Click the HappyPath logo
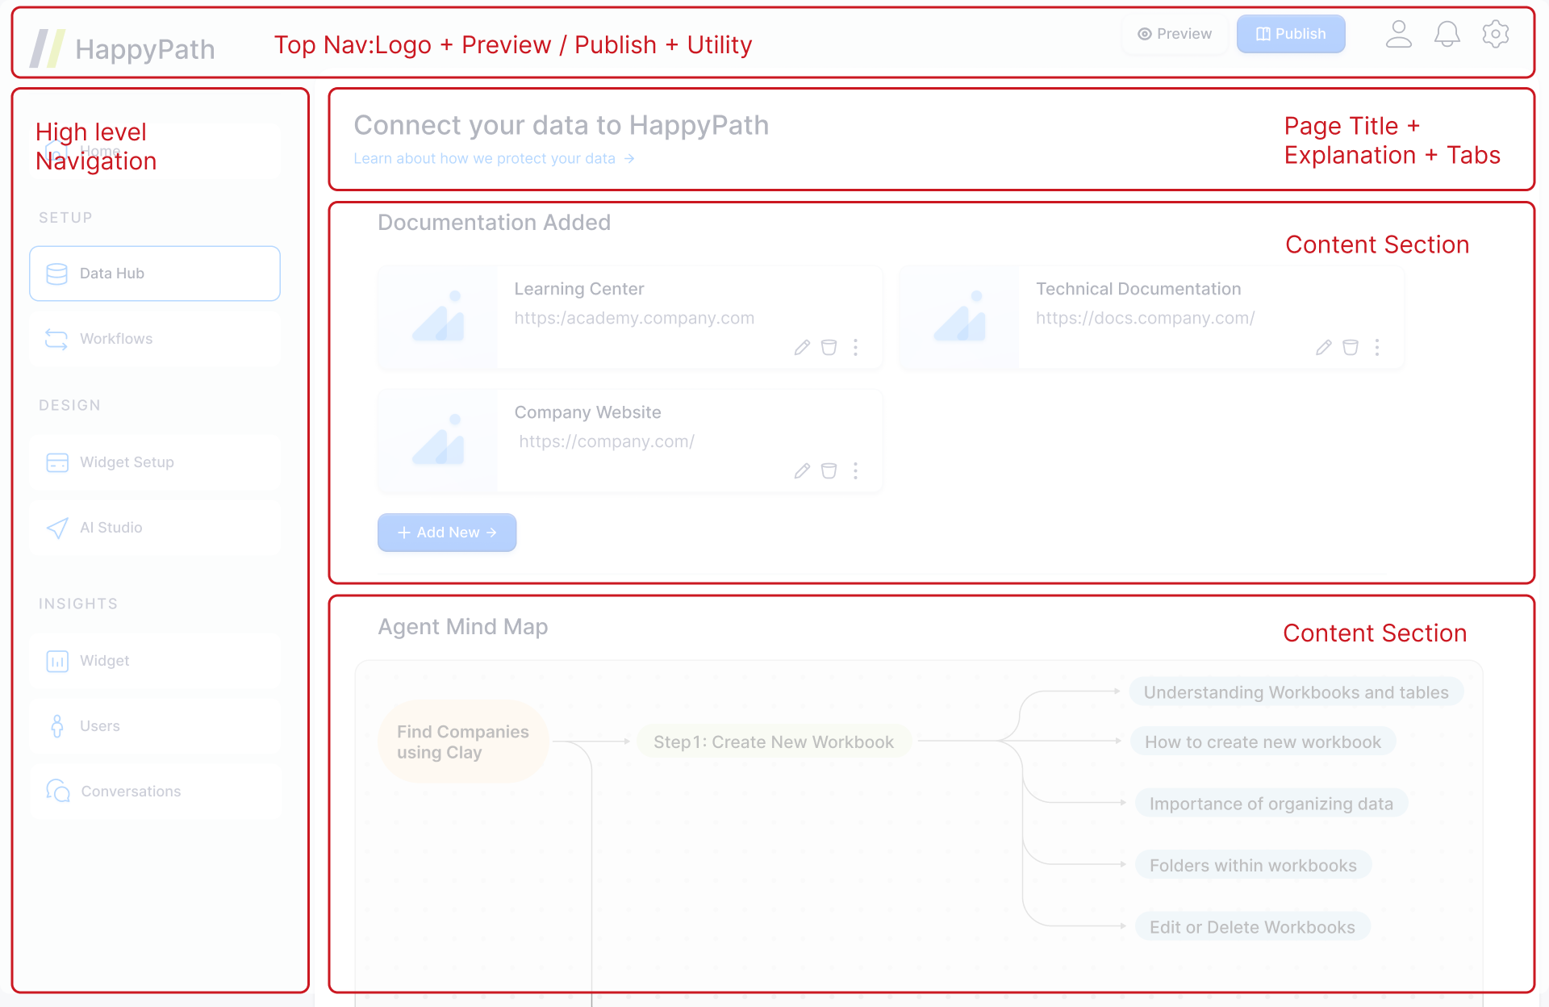The image size is (1549, 1007). pyautogui.click(x=123, y=48)
